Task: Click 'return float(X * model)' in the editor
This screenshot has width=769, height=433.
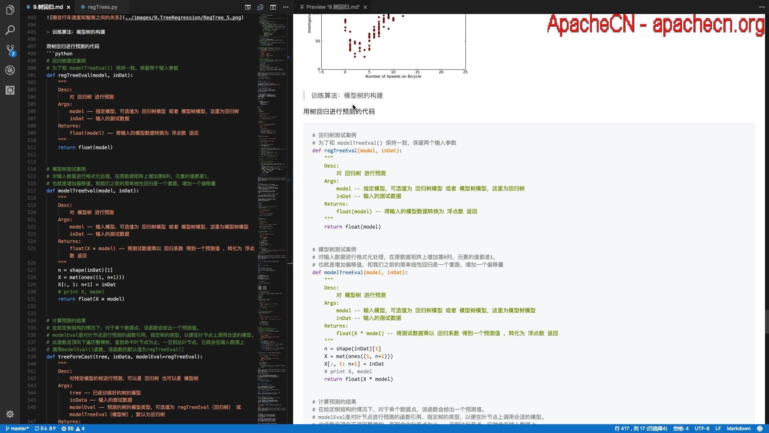Action: (91, 299)
